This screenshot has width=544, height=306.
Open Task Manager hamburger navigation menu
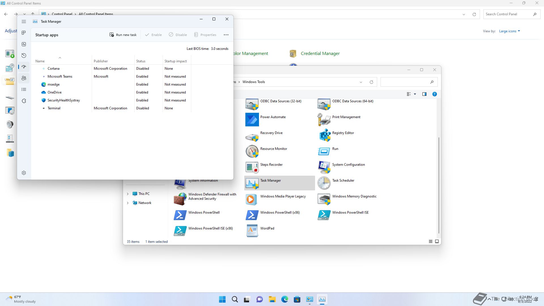24,22
